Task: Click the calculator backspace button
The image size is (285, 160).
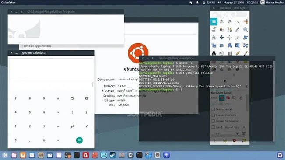Action: (86, 98)
